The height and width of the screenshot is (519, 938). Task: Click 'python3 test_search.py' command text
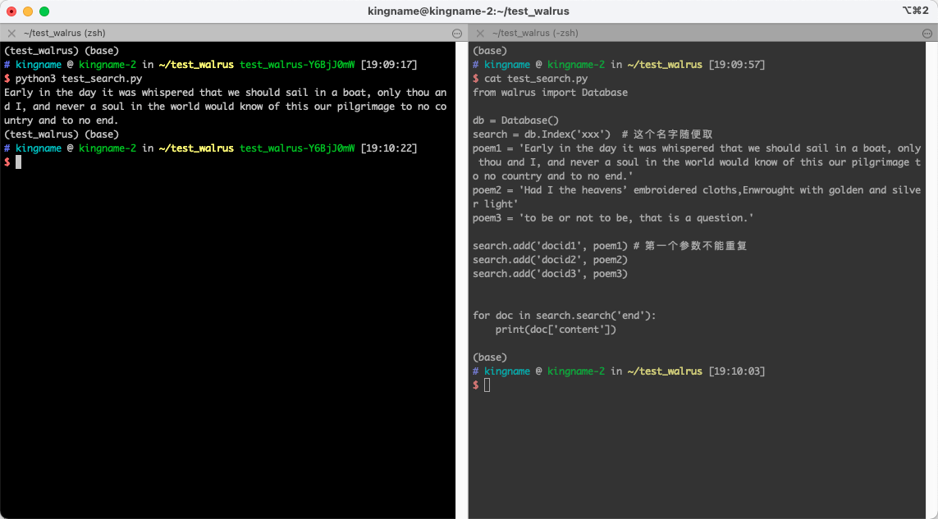tap(79, 79)
